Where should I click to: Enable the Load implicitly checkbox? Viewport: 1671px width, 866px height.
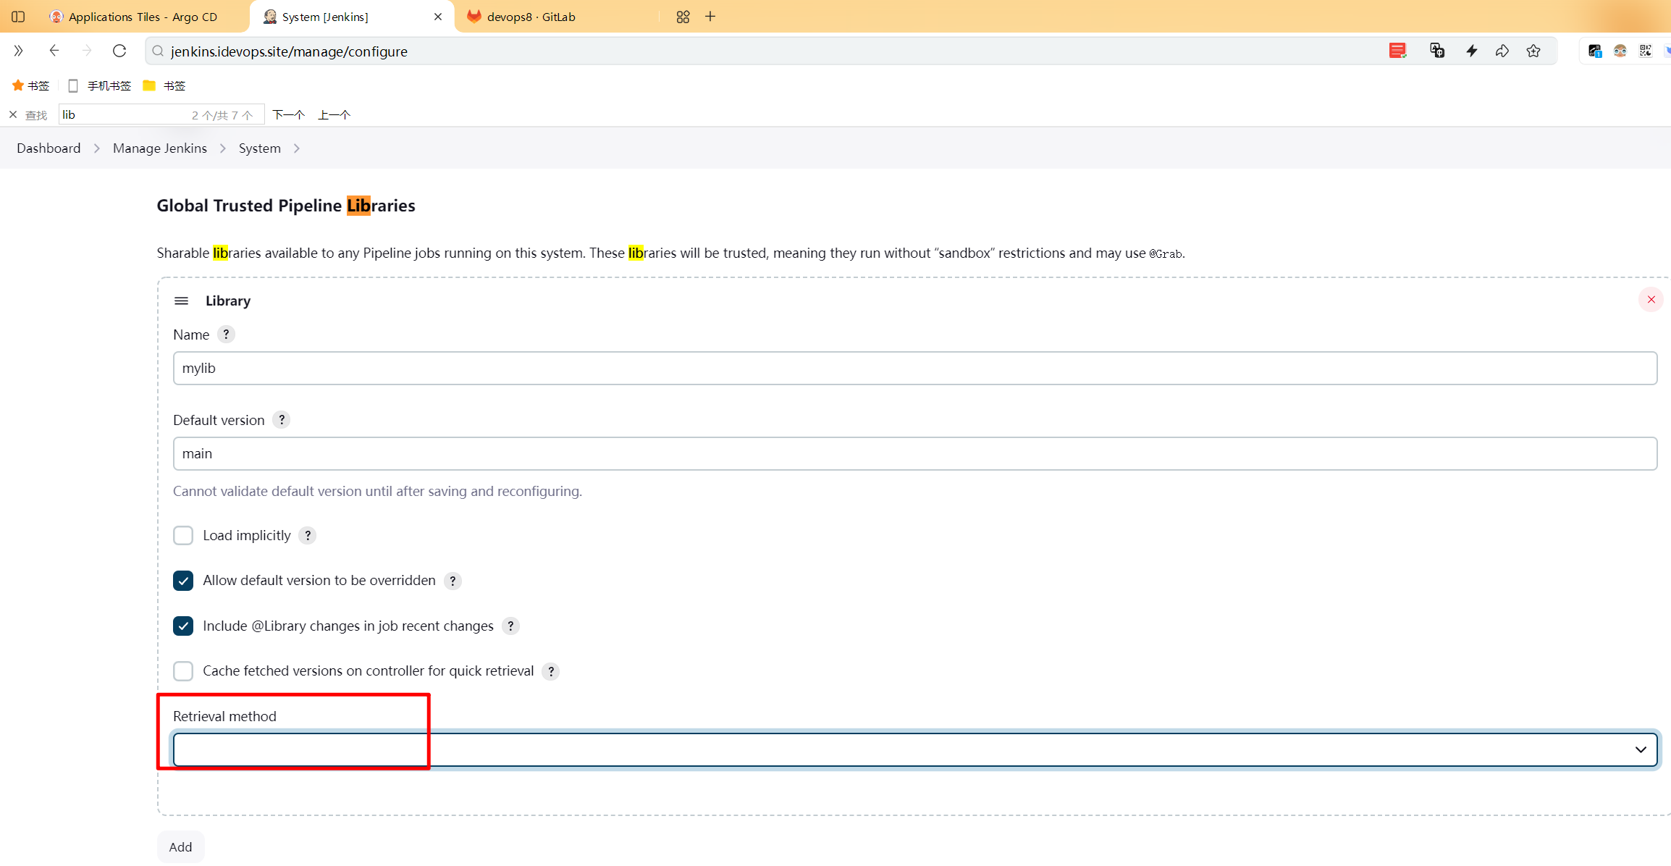click(183, 535)
